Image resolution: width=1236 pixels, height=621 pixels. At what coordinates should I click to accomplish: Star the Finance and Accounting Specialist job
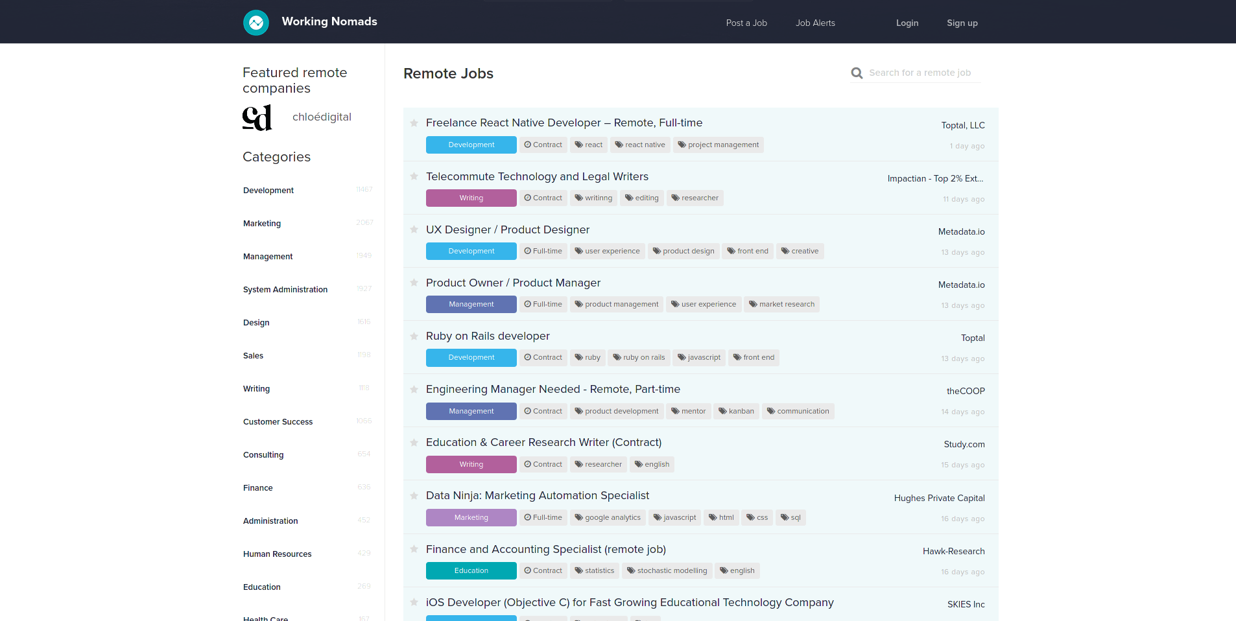click(x=414, y=549)
